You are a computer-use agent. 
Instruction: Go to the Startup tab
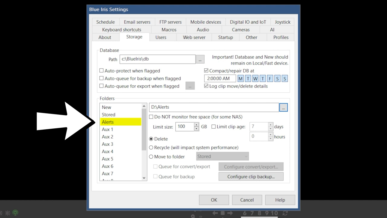(226, 37)
